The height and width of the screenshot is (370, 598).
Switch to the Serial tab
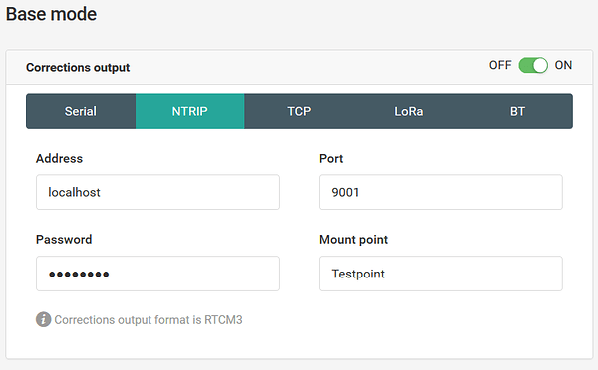coord(81,111)
